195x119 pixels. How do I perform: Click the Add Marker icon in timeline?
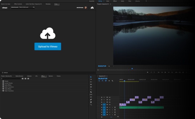click(x=109, y=81)
